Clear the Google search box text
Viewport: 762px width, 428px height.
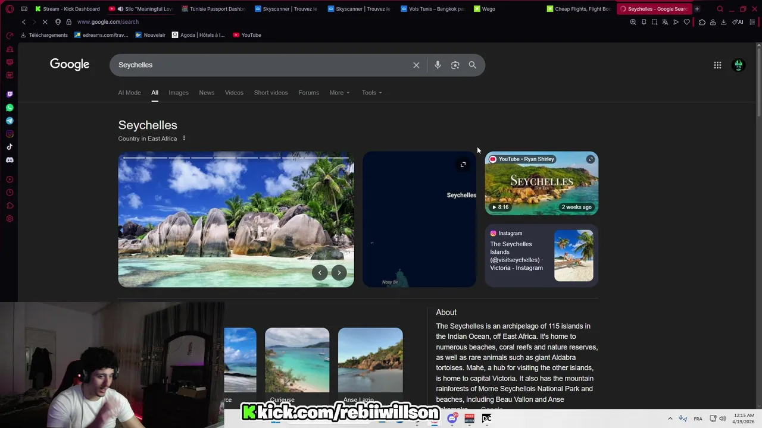pos(416,65)
